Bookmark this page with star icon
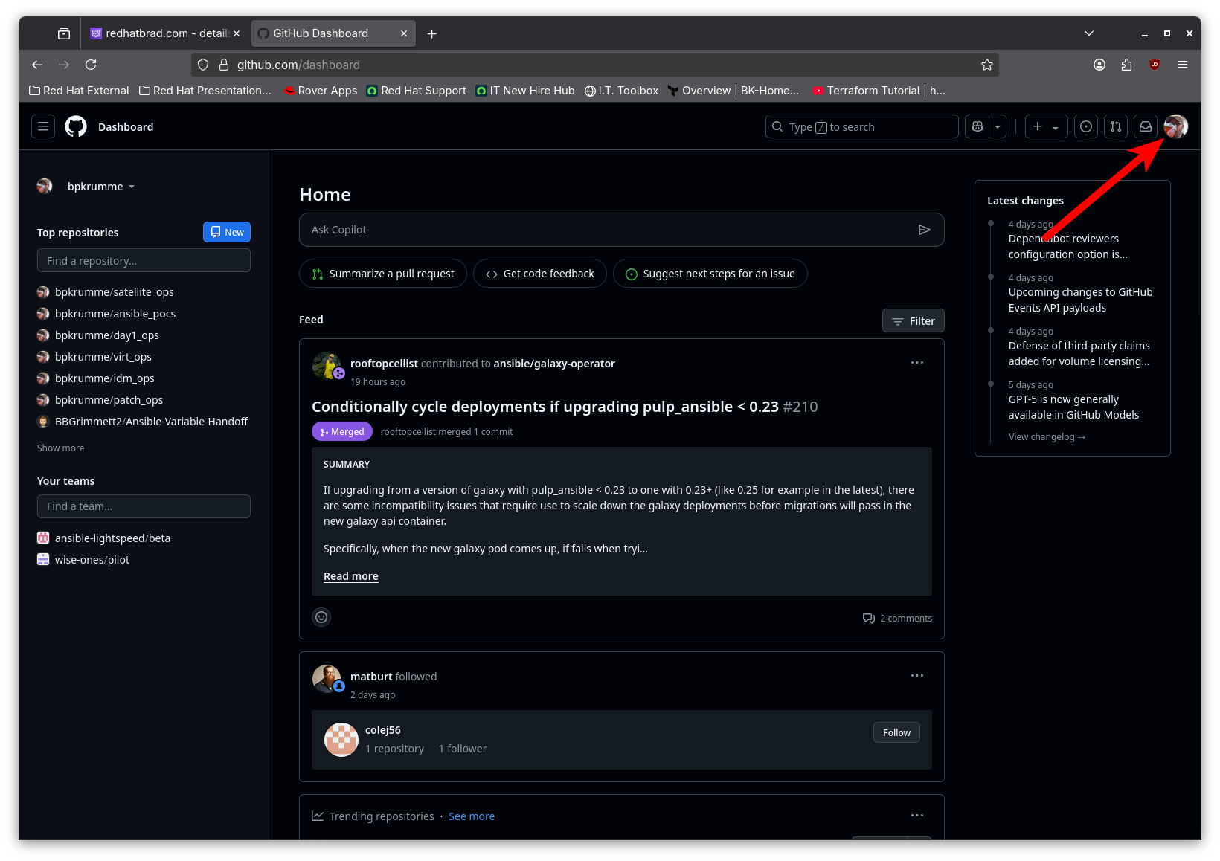The height and width of the screenshot is (861, 1220). click(987, 65)
